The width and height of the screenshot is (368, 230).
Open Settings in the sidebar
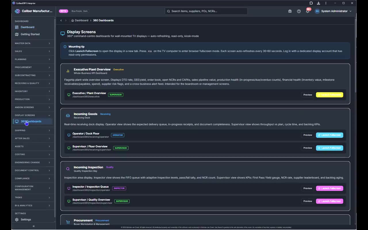(x=33, y=220)
